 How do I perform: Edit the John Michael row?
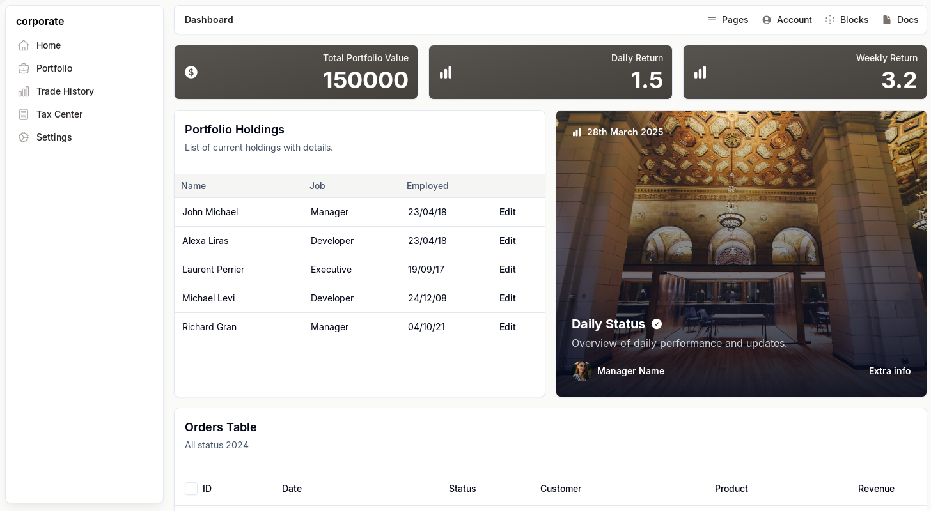tap(507, 212)
